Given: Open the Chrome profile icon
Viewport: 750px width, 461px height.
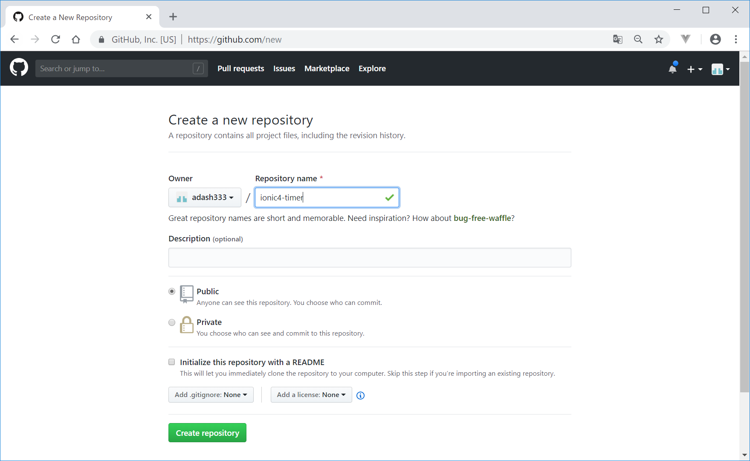Looking at the screenshot, I should pyautogui.click(x=715, y=40).
